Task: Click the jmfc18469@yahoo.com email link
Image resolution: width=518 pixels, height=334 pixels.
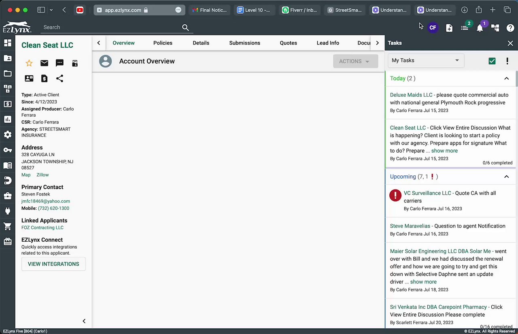Action: pos(46,201)
